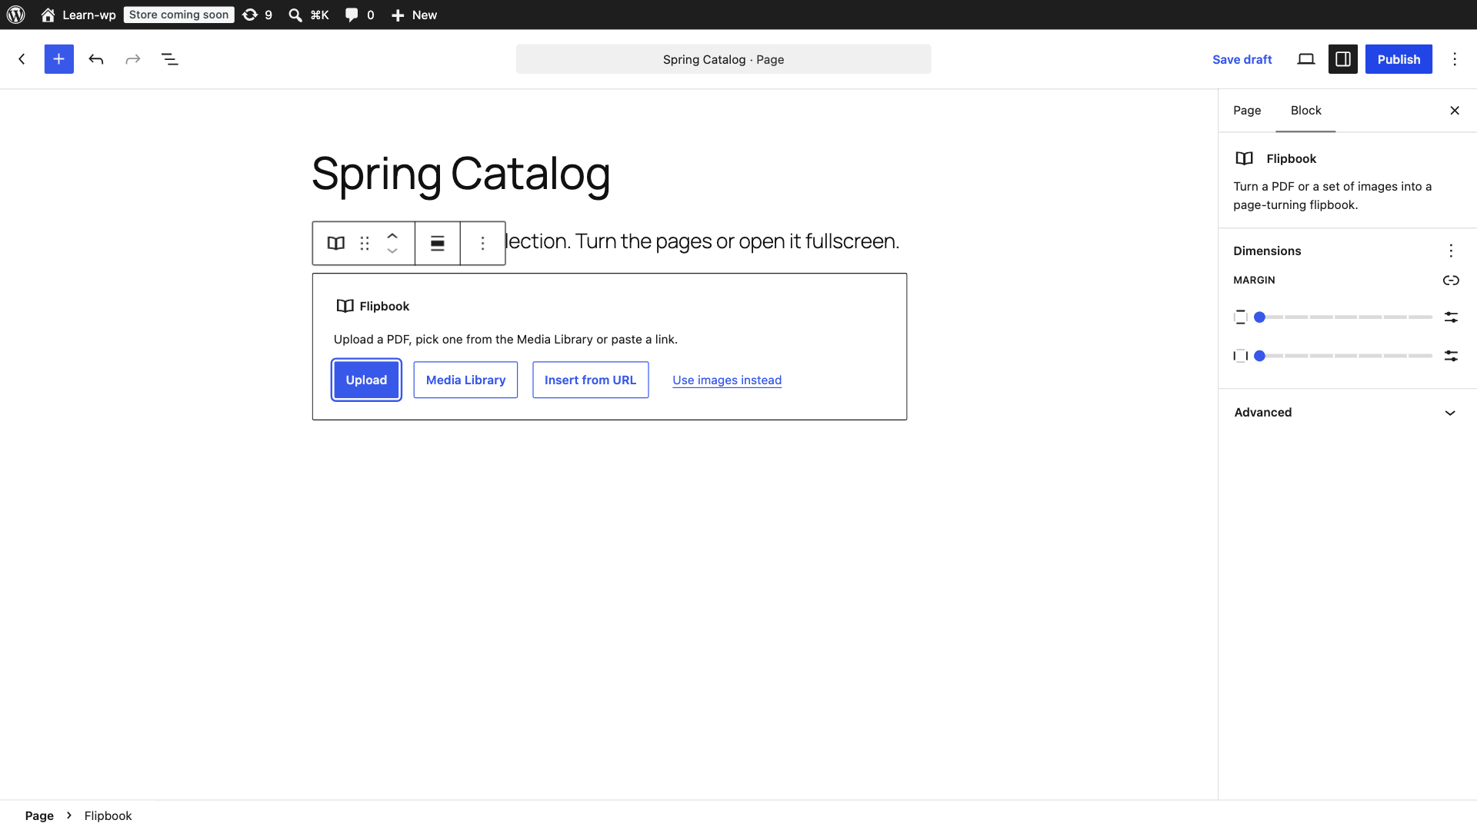Open the 9 pending updates

click(x=258, y=15)
